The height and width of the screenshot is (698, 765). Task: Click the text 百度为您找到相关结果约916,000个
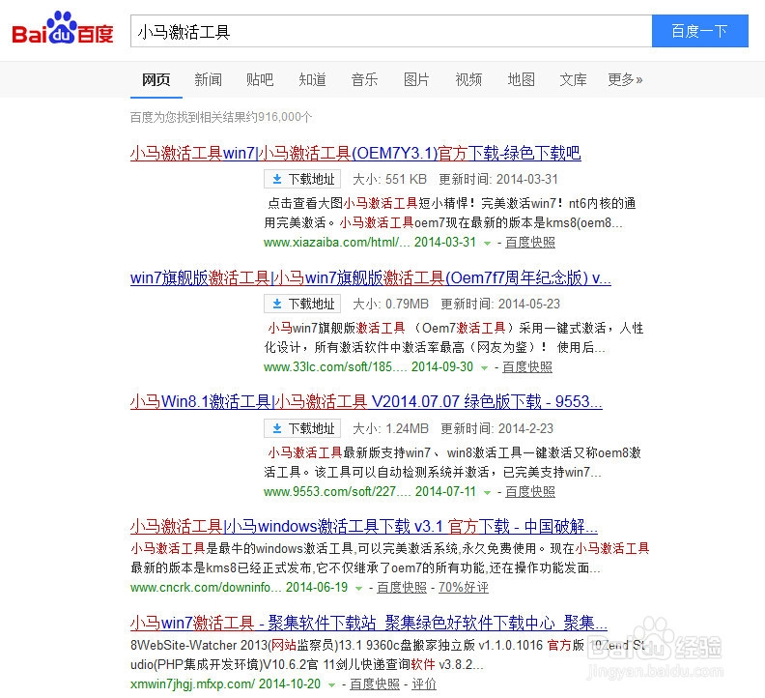(x=221, y=117)
